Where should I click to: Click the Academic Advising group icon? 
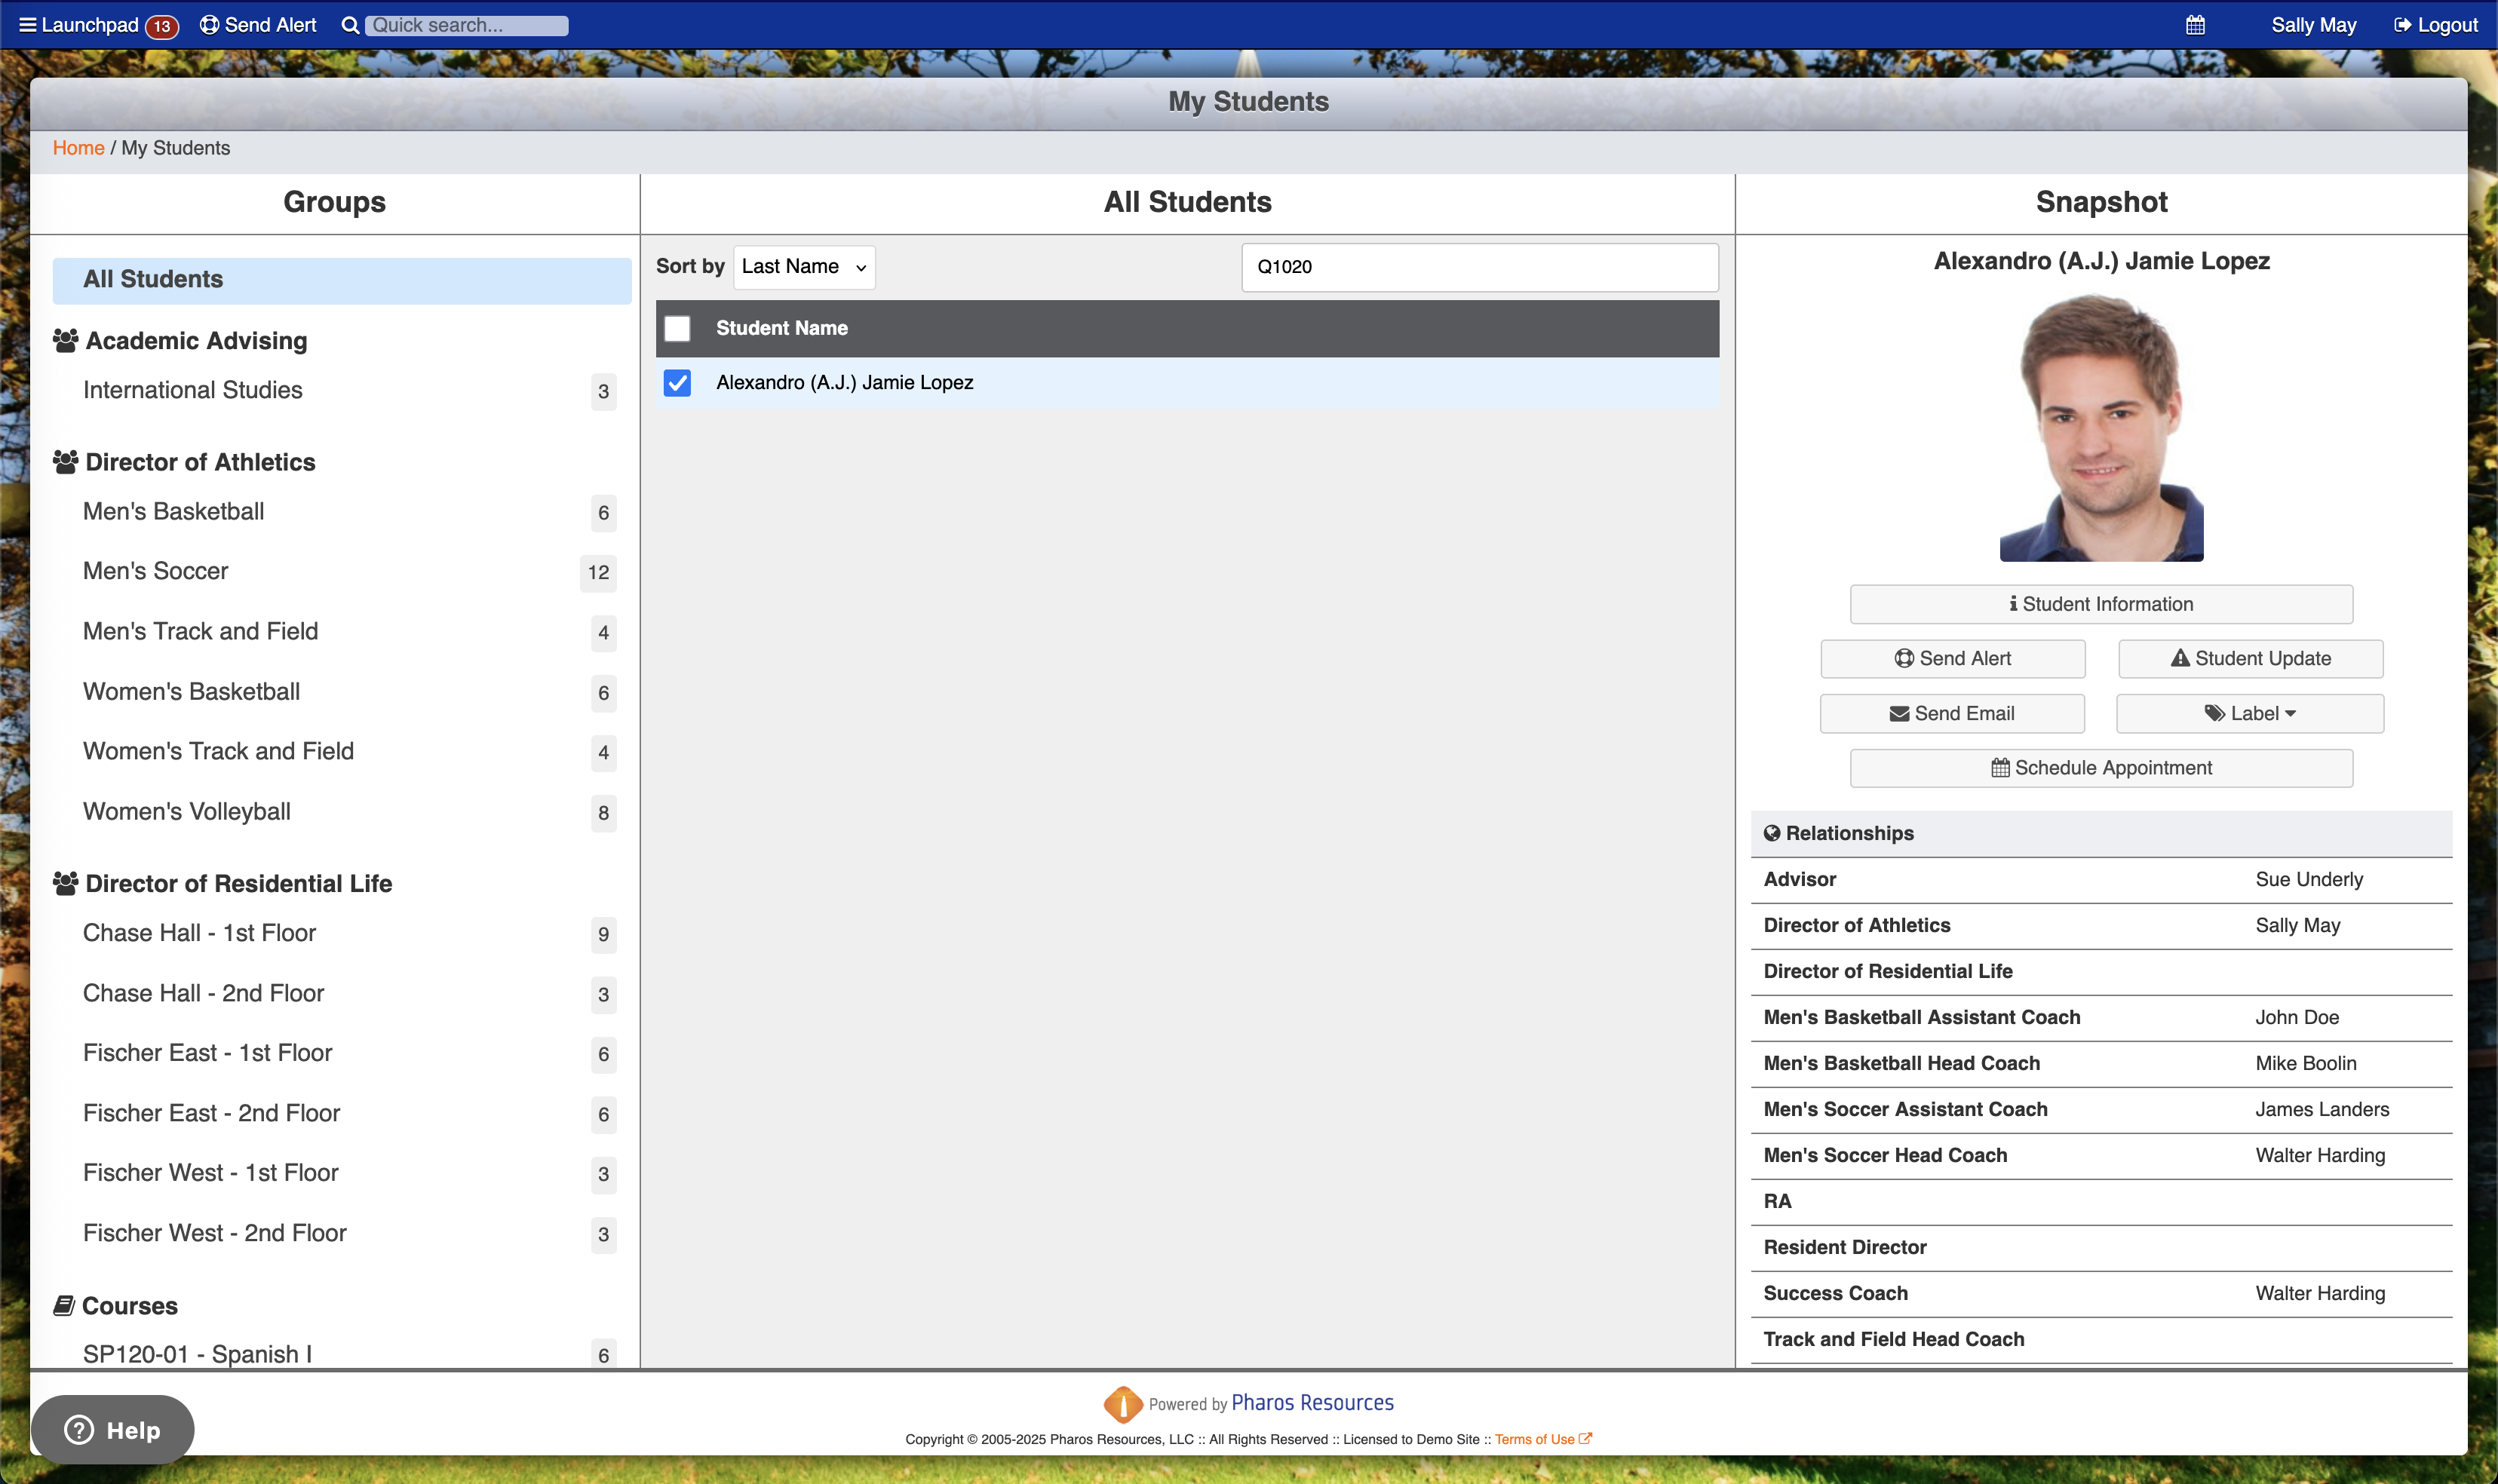coord(65,341)
